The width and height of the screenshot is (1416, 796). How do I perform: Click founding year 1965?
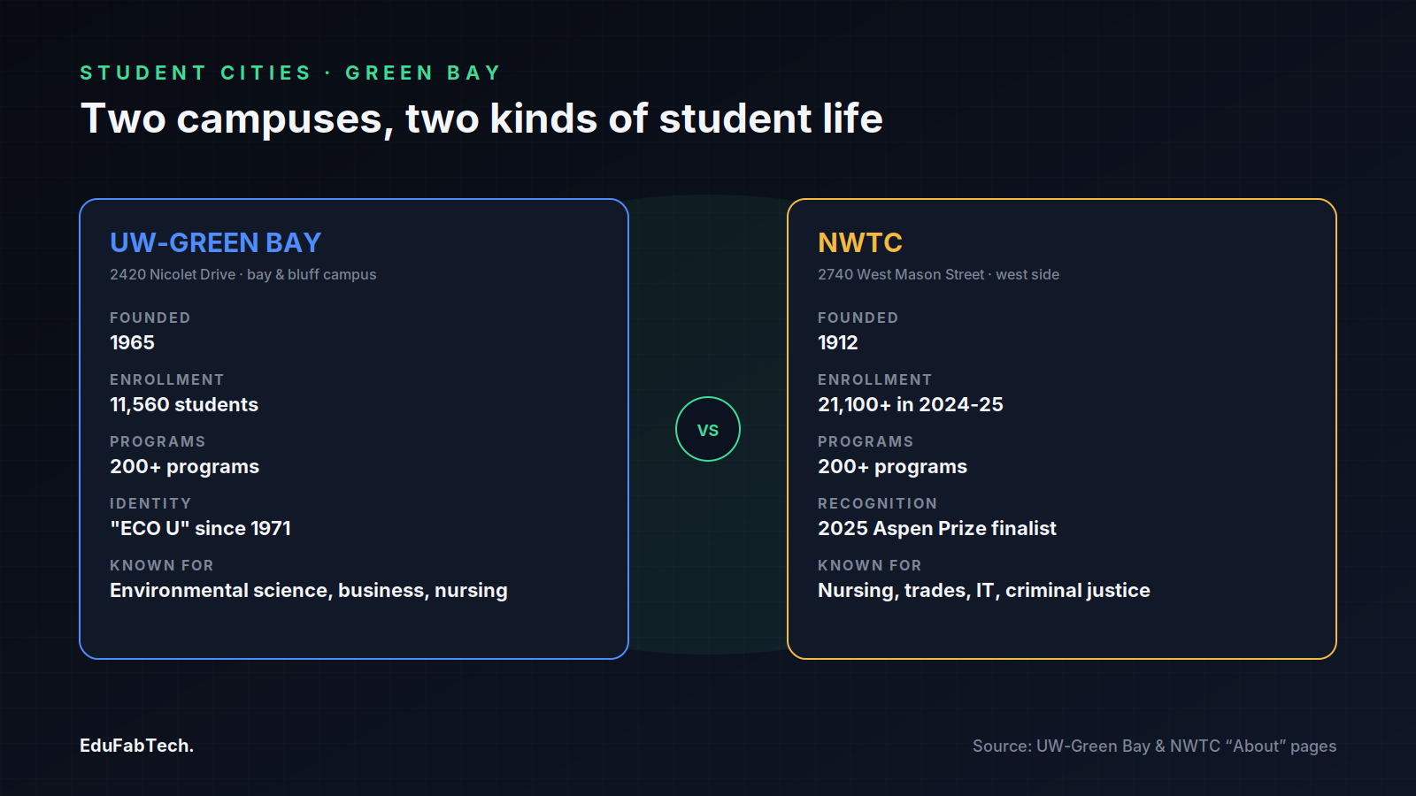click(x=132, y=342)
